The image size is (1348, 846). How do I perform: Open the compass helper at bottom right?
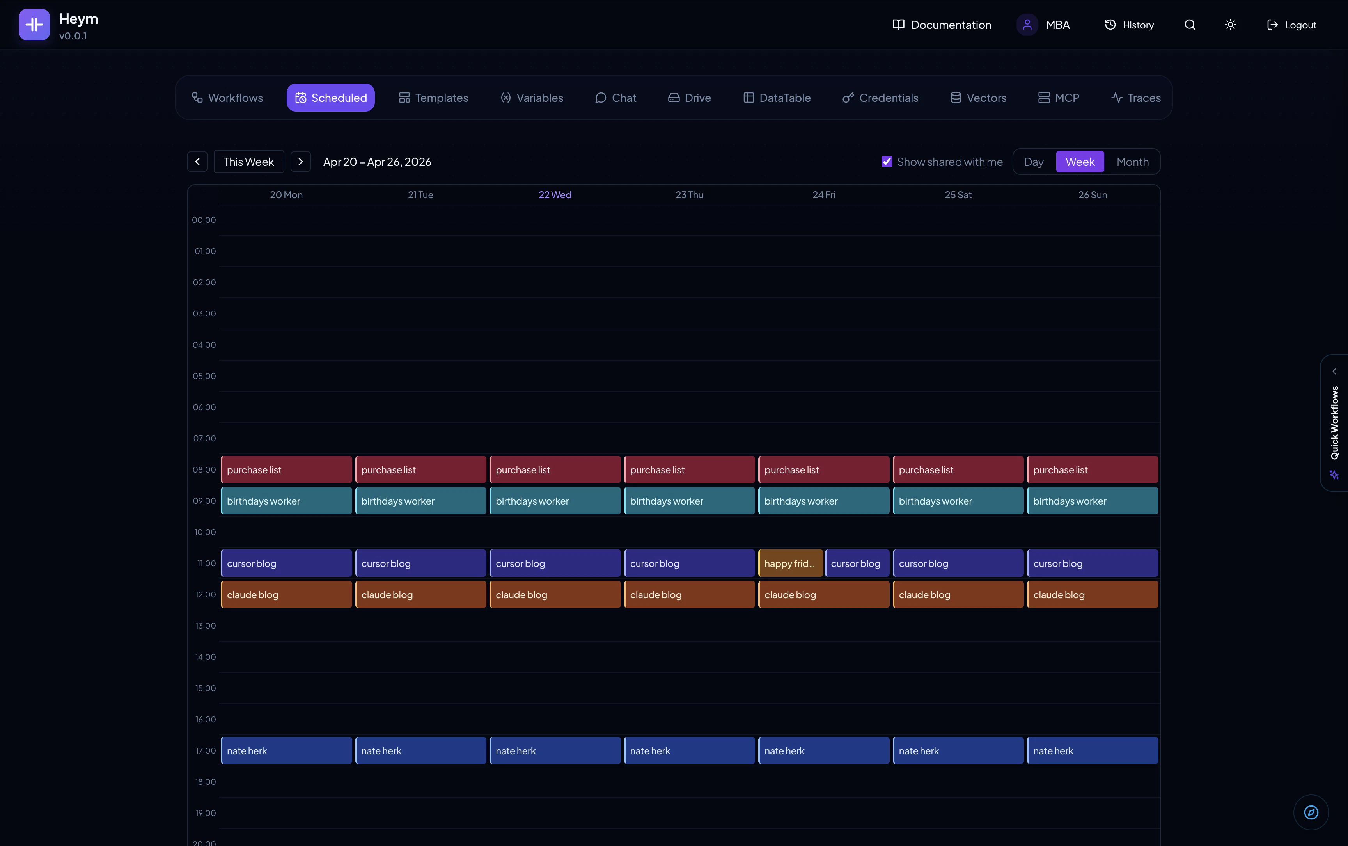(x=1311, y=812)
